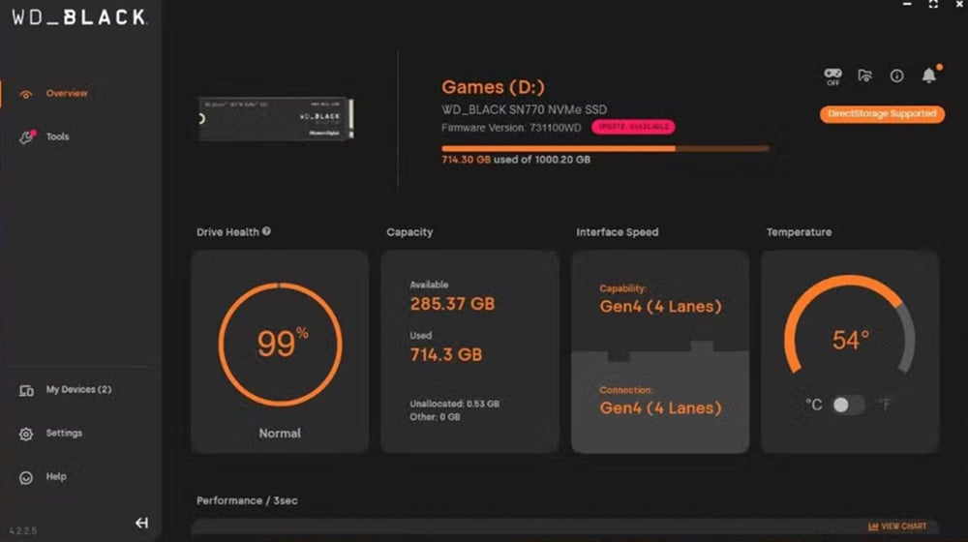Click the WD_BLACK SN770 NVMe SSD text
Image resolution: width=968 pixels, height=542 pixels.
524,110
